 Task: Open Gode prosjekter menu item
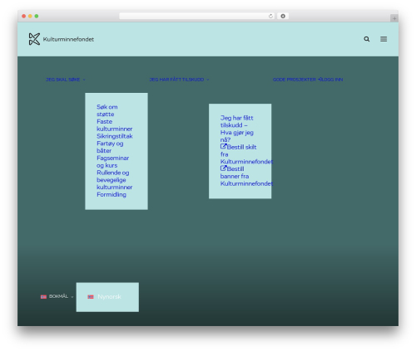point(294,80)
